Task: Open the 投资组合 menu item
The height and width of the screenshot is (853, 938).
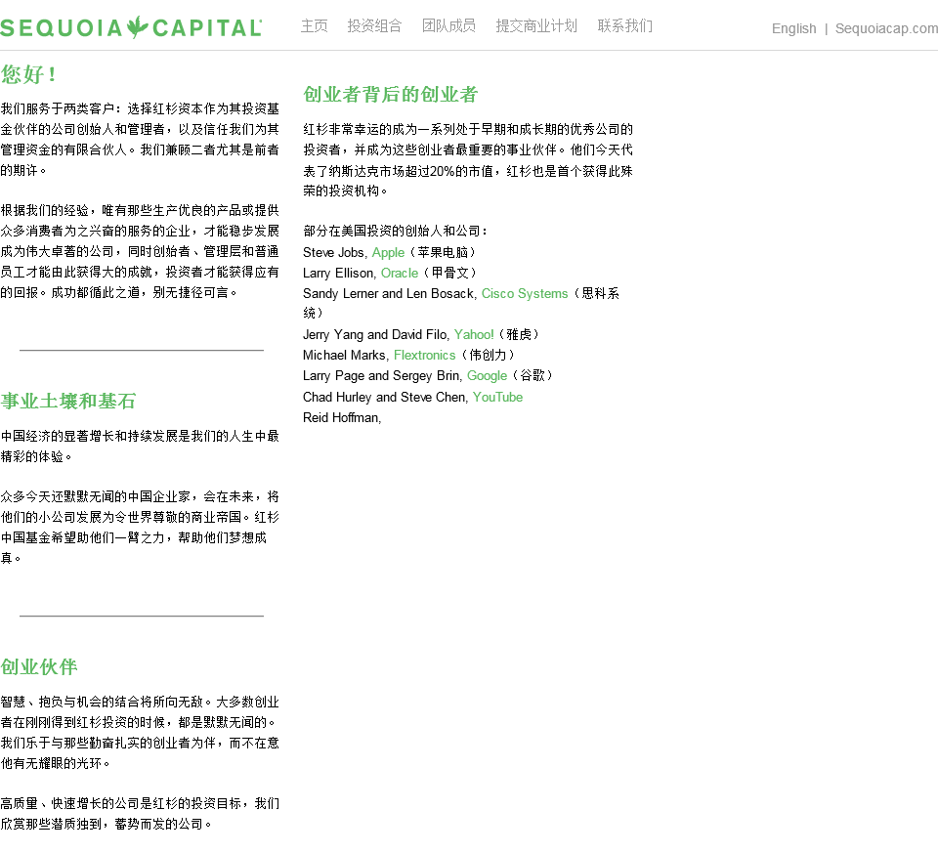Action: 374,25
